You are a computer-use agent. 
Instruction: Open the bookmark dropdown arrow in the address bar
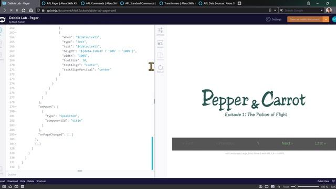pos(275,10)
